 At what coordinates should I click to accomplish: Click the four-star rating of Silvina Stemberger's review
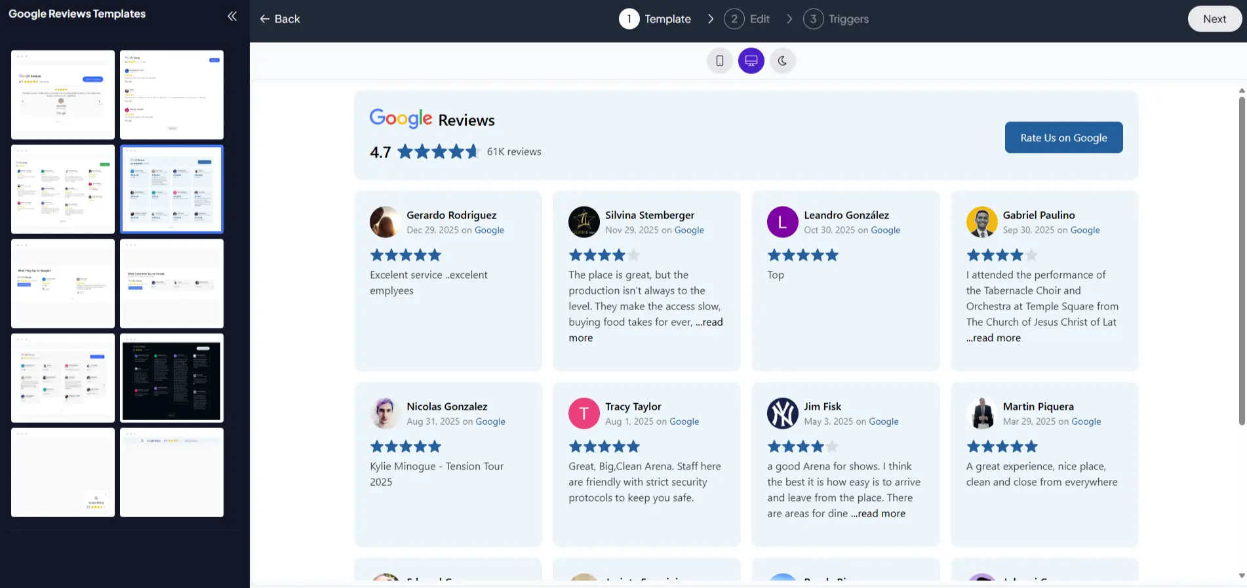604,255
